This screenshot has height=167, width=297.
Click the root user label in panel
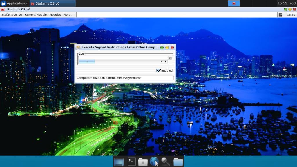(x=293, y=3)
